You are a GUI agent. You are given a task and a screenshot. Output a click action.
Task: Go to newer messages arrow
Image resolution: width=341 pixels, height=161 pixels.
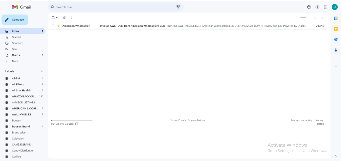pos(315,18)
